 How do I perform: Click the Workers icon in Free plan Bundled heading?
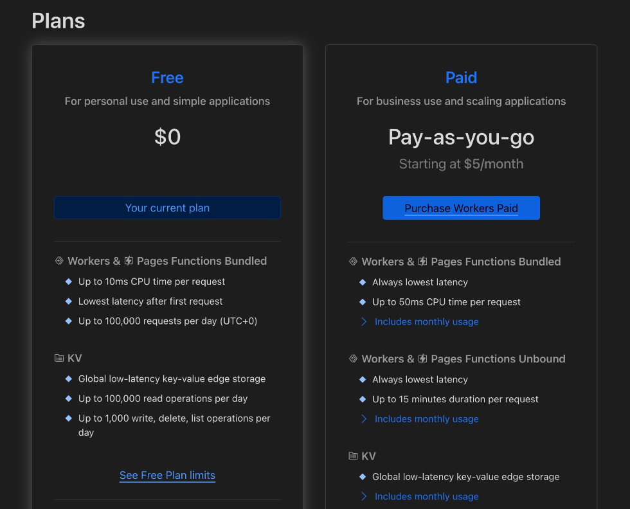(x=59, y=261)
